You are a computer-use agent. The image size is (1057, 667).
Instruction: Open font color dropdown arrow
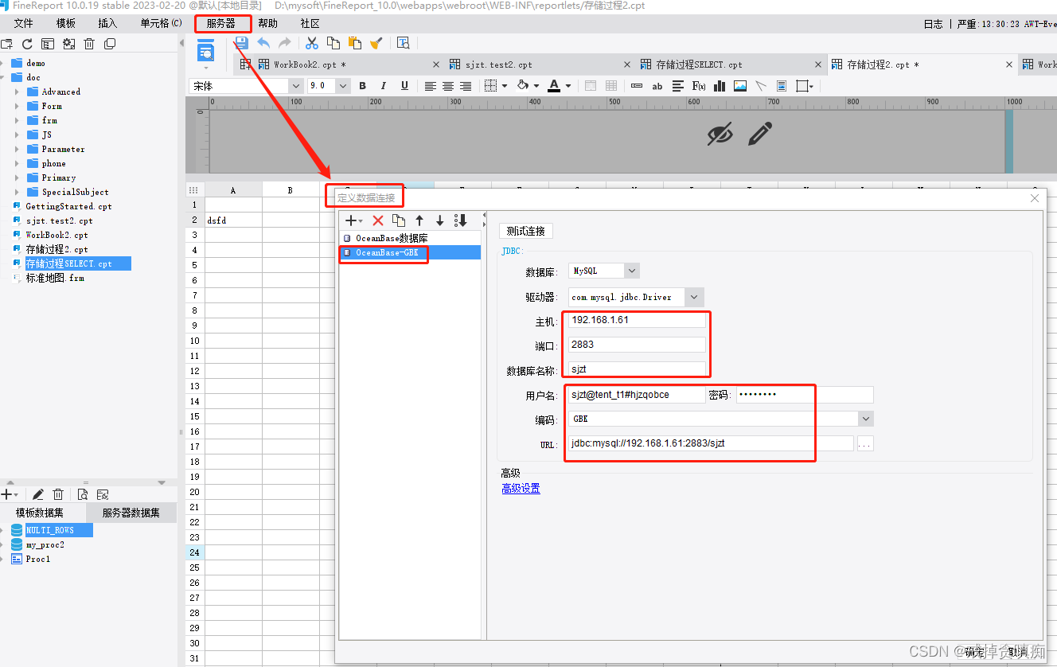(x=568, y=86)
